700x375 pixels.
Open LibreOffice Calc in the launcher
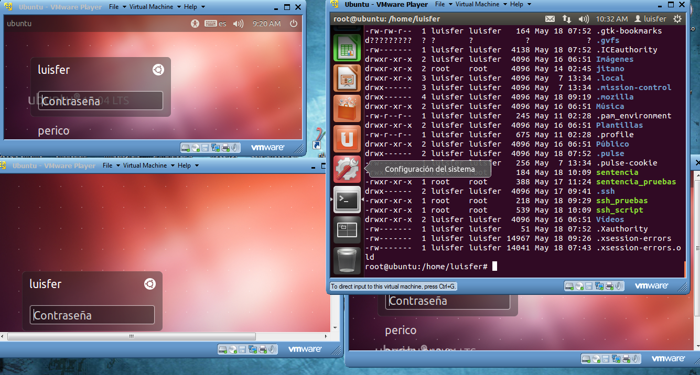point(347,48)
